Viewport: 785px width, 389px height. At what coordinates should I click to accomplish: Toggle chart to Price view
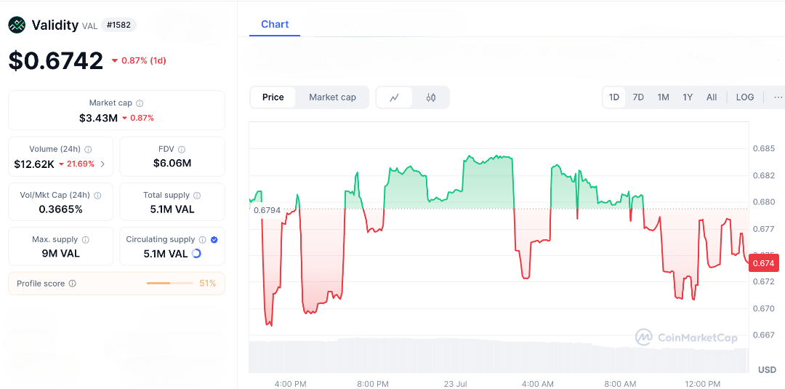[273, 97]
